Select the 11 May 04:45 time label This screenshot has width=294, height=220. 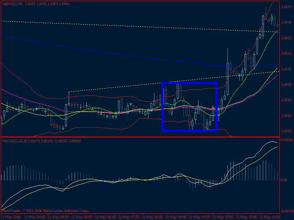35,217
